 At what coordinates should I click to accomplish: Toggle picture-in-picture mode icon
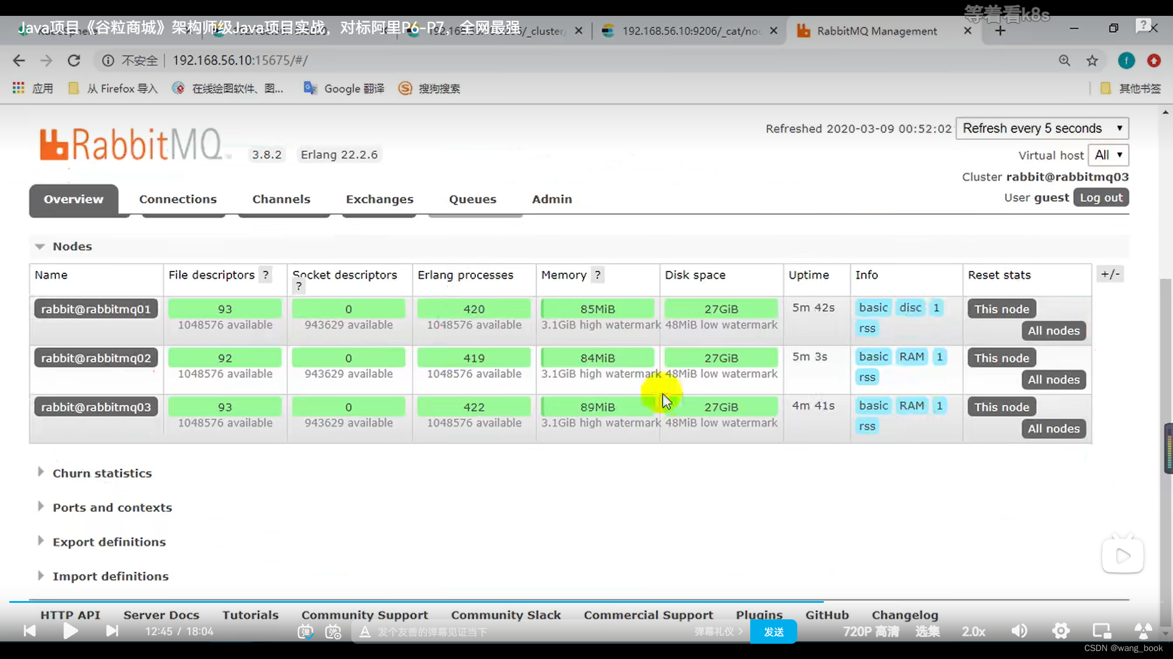click(x=1102, y=631)
